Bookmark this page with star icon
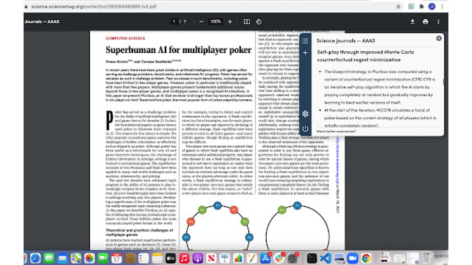472x265 pixels. pos(398,6)
